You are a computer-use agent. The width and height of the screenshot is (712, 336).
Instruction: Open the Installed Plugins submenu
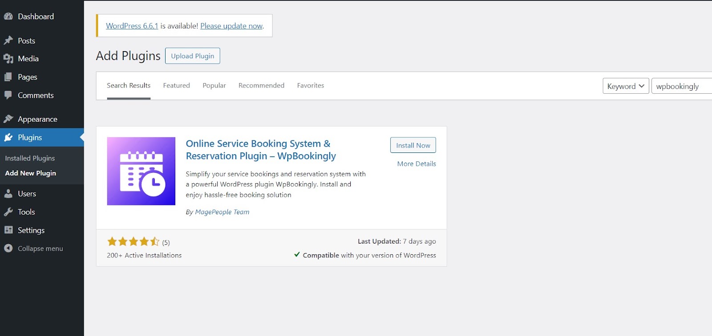coord(30,158)
